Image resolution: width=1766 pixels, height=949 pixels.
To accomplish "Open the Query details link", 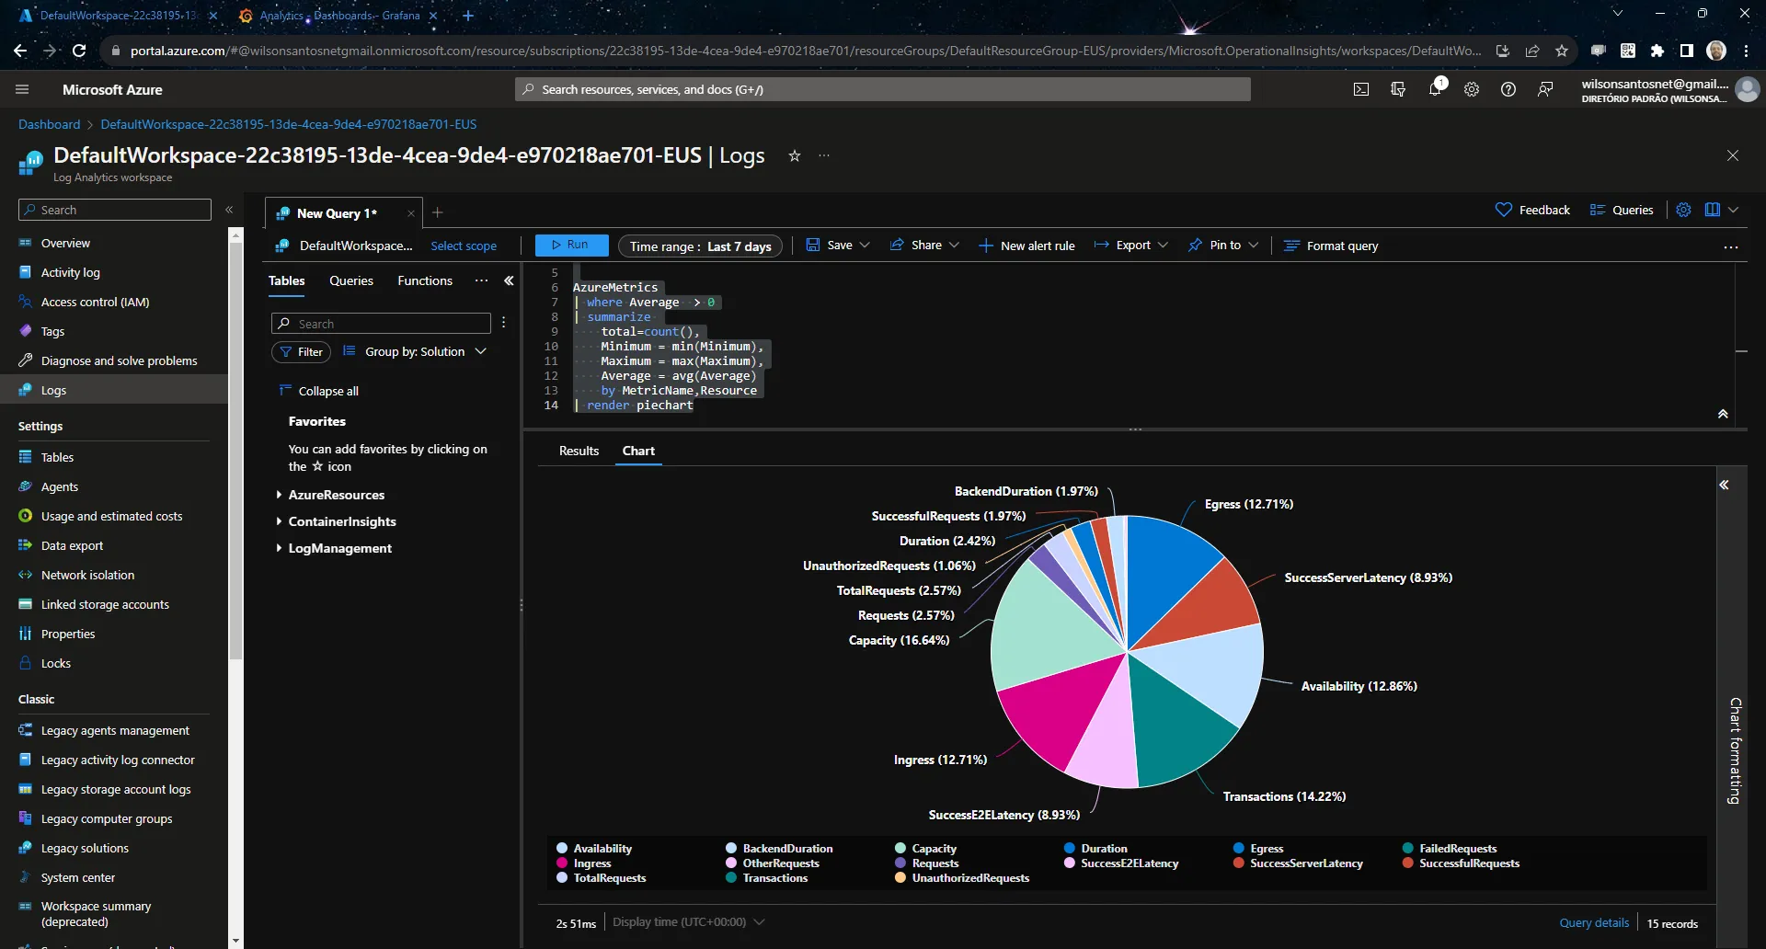I will (1594, 922).
